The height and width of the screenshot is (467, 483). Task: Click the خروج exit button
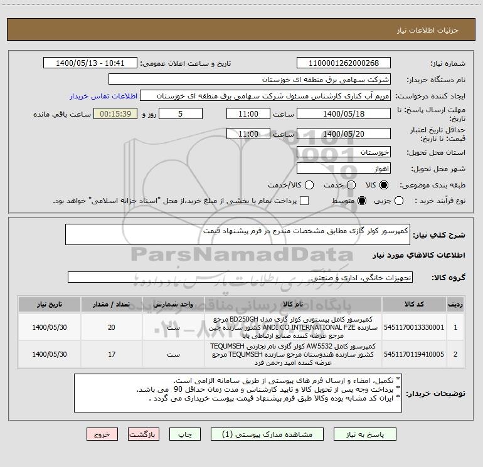tap(102, 434)
